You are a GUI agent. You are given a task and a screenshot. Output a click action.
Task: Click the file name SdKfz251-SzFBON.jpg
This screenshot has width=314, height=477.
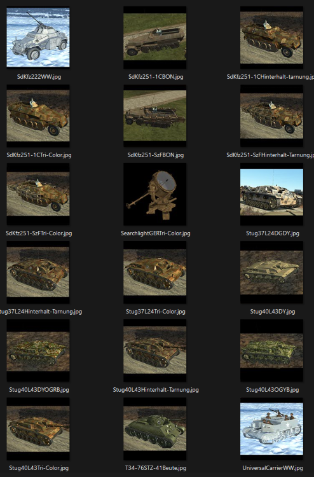click(156, 155)
